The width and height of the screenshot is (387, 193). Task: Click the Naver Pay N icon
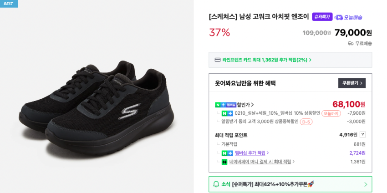coord(224,162)
